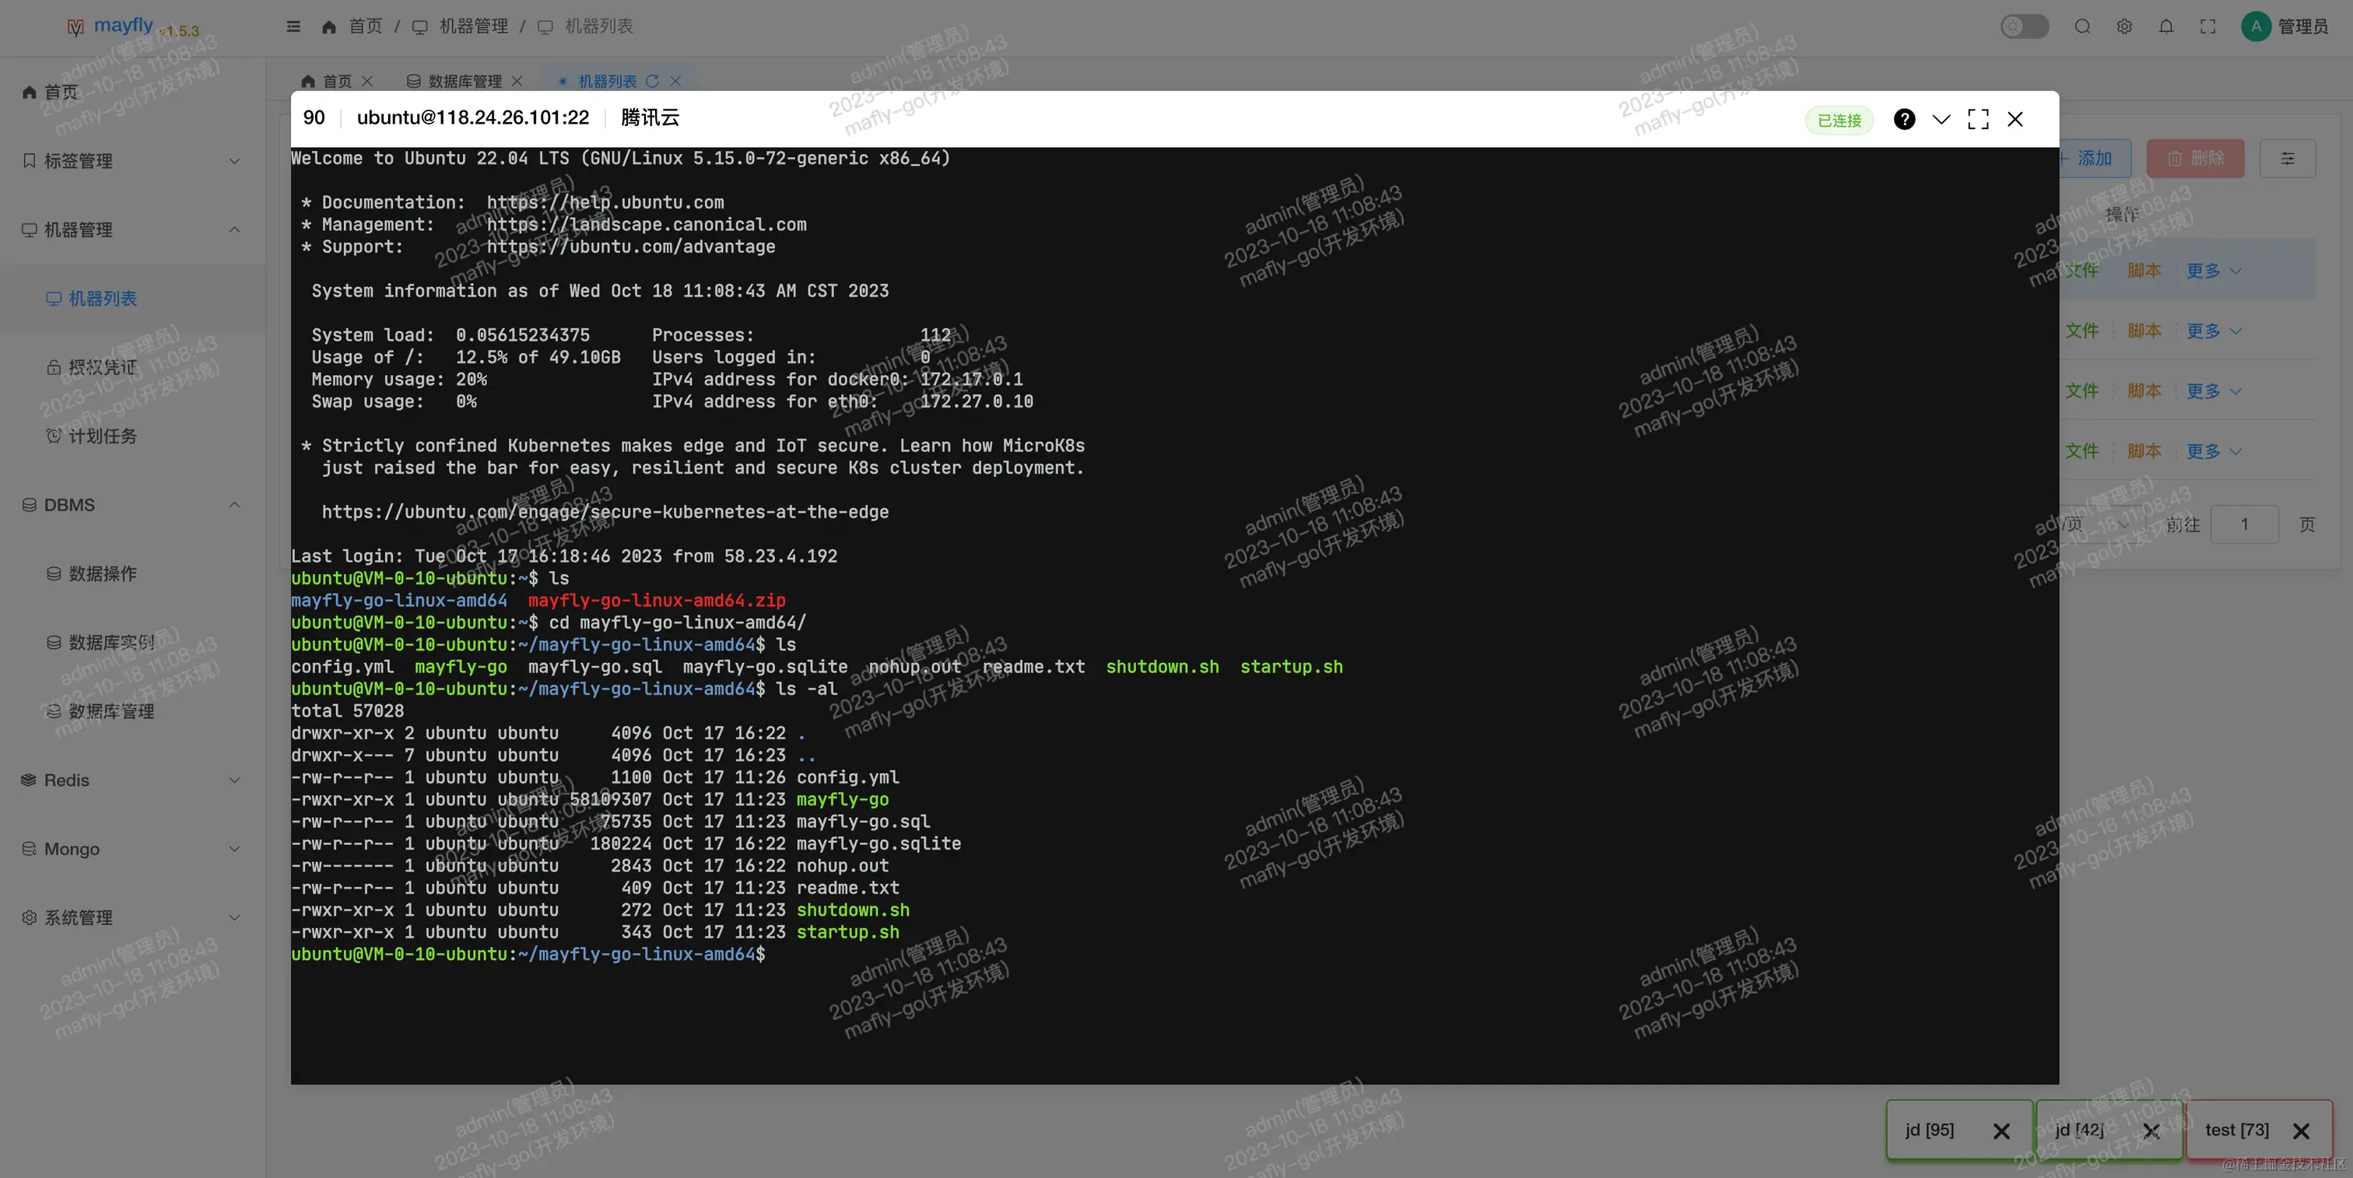Close the test [73] terminal tag
The width and height of the screenshot is (2353, 1178).
point(2301,1131)
